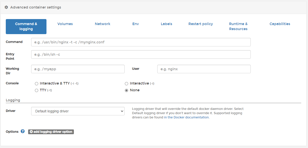Click the gear icon beside Advanced container settings
Image resolution: width=308 pixels, height=148 pixels.
6,7
